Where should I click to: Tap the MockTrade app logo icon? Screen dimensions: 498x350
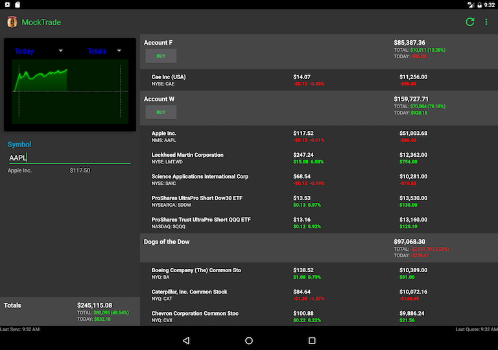pyautogui.click(x=12, y=22)
